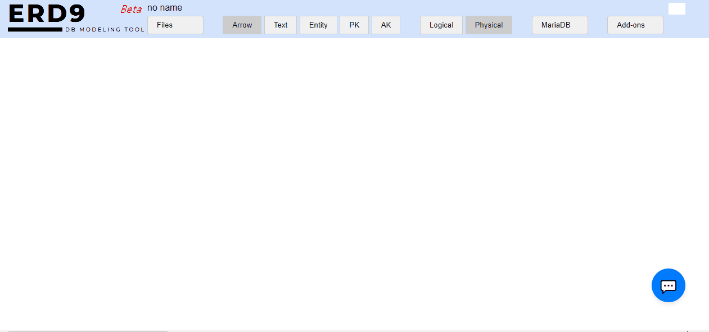
Task: Switch to Logical view mode
Action: 441,25
